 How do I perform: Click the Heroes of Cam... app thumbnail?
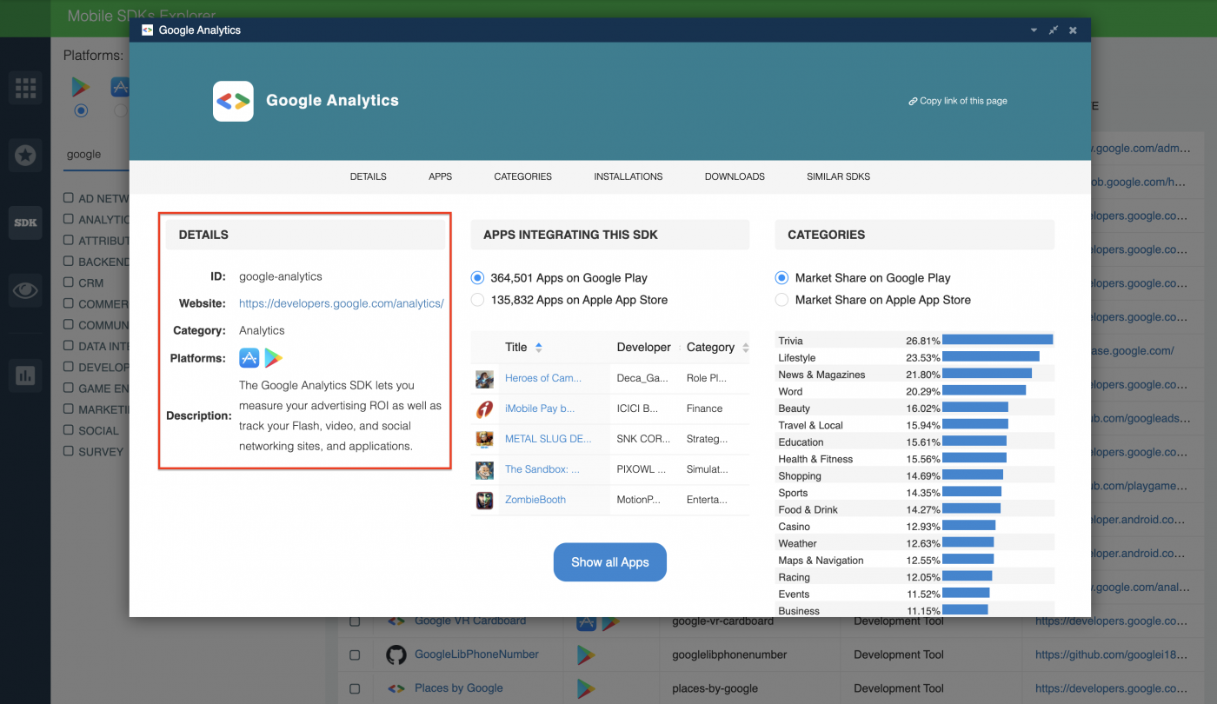click(484, 378)
